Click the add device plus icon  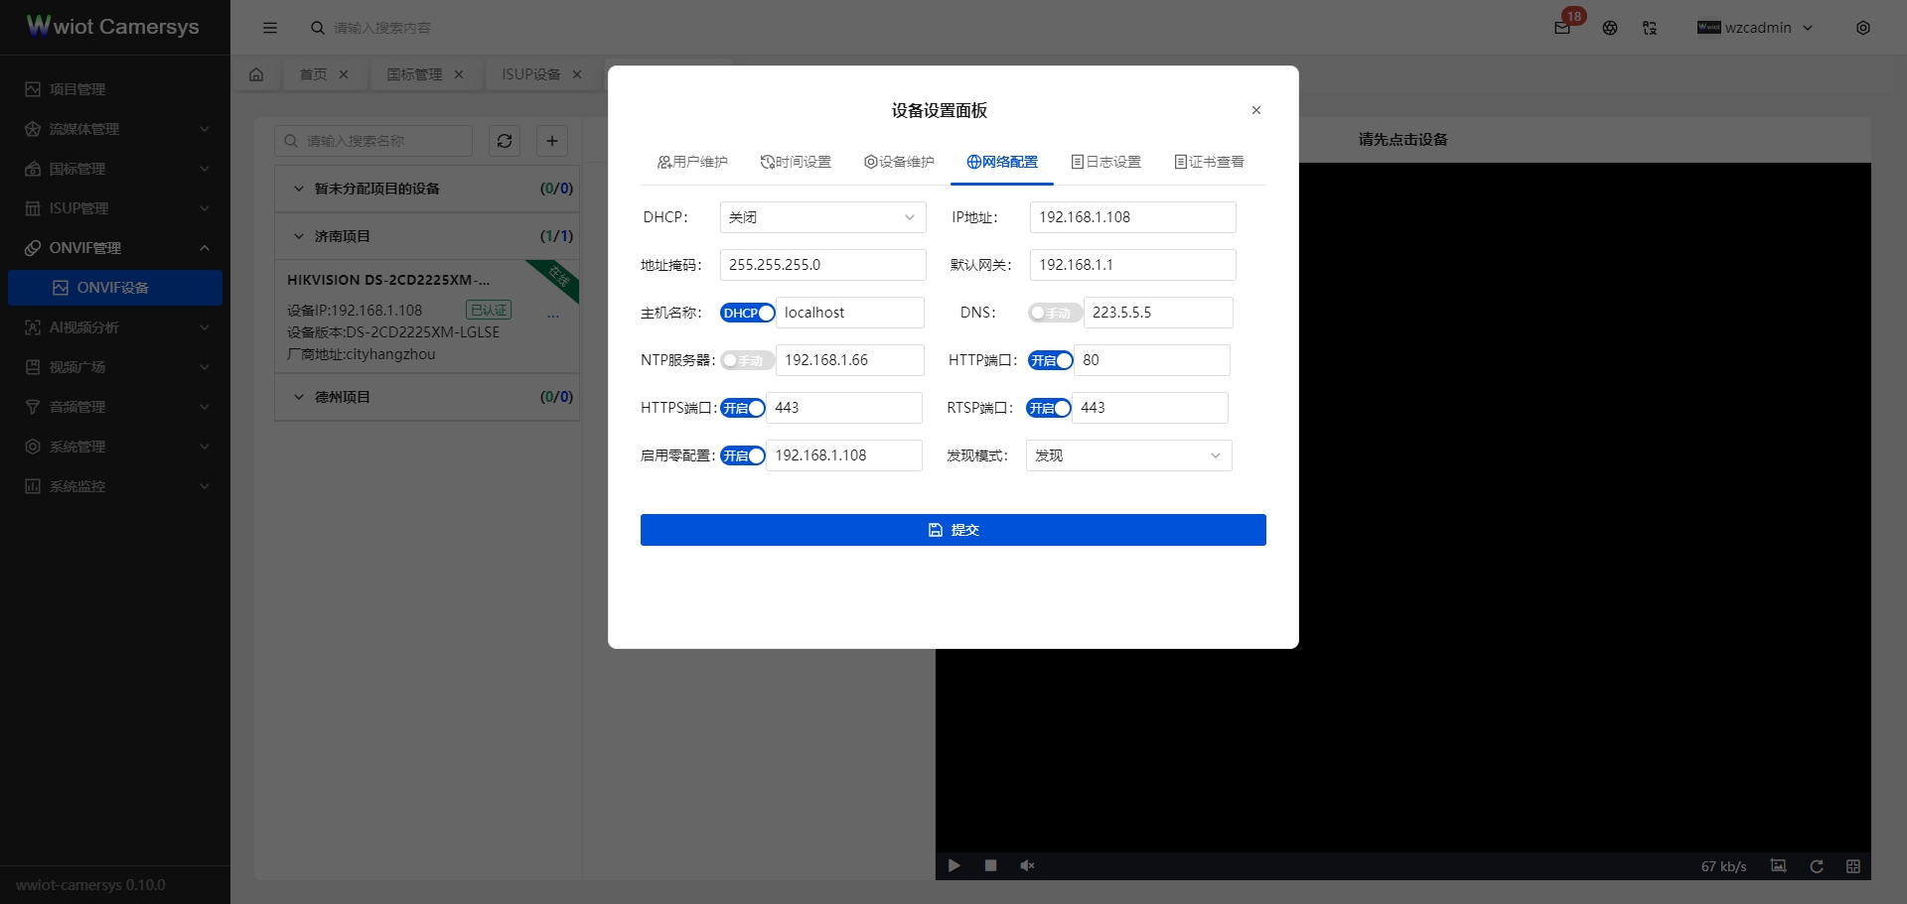tap(552, 141)
